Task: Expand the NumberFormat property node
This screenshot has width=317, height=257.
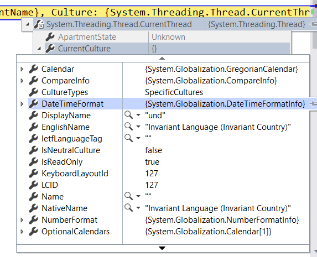Action: (x=22, y=220)
